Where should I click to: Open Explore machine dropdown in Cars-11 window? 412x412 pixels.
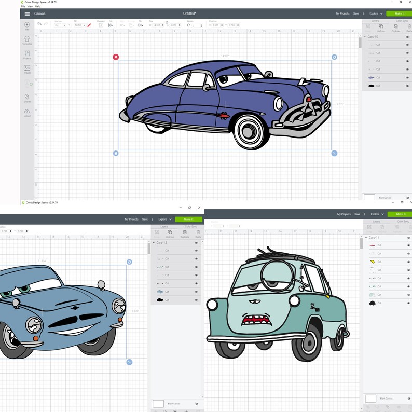click(x=377, y=214)
